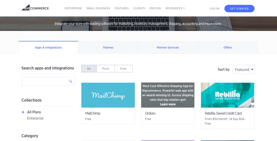Select the All price filter

[x=89, y=69]
